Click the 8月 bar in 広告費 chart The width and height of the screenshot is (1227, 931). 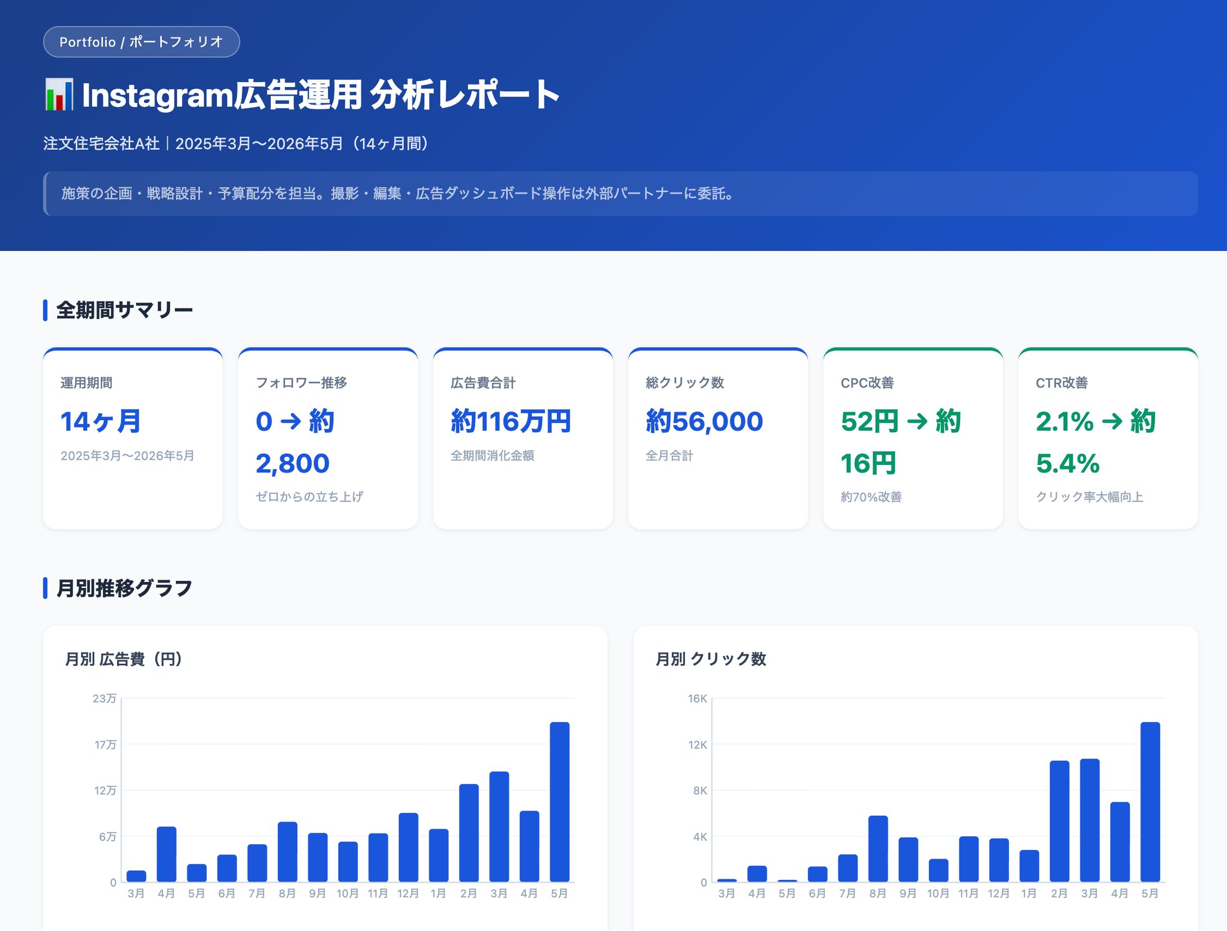point(287,852)
